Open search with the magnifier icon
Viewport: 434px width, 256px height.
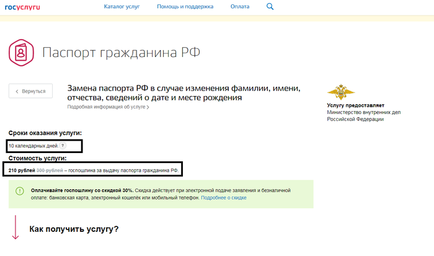tap(270, 7)
